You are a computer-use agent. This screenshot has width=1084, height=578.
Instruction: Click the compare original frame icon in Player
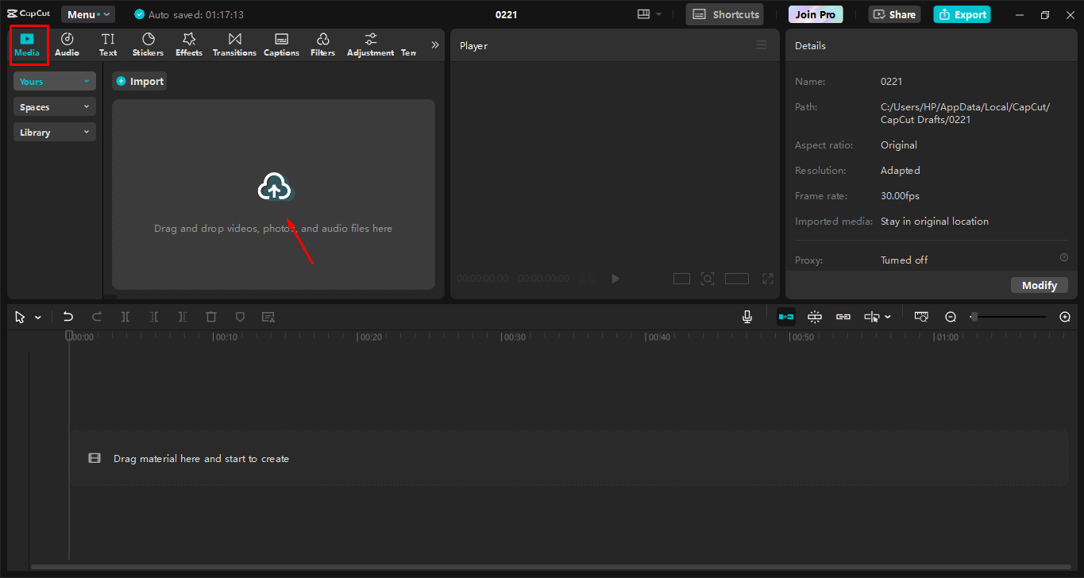pyautogui.click(x=681, y=279)
